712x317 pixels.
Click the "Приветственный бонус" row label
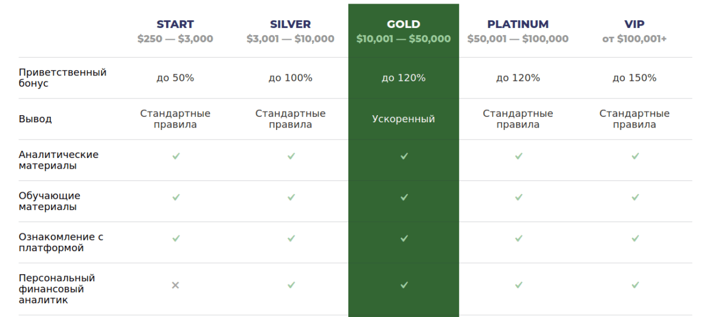62,78
